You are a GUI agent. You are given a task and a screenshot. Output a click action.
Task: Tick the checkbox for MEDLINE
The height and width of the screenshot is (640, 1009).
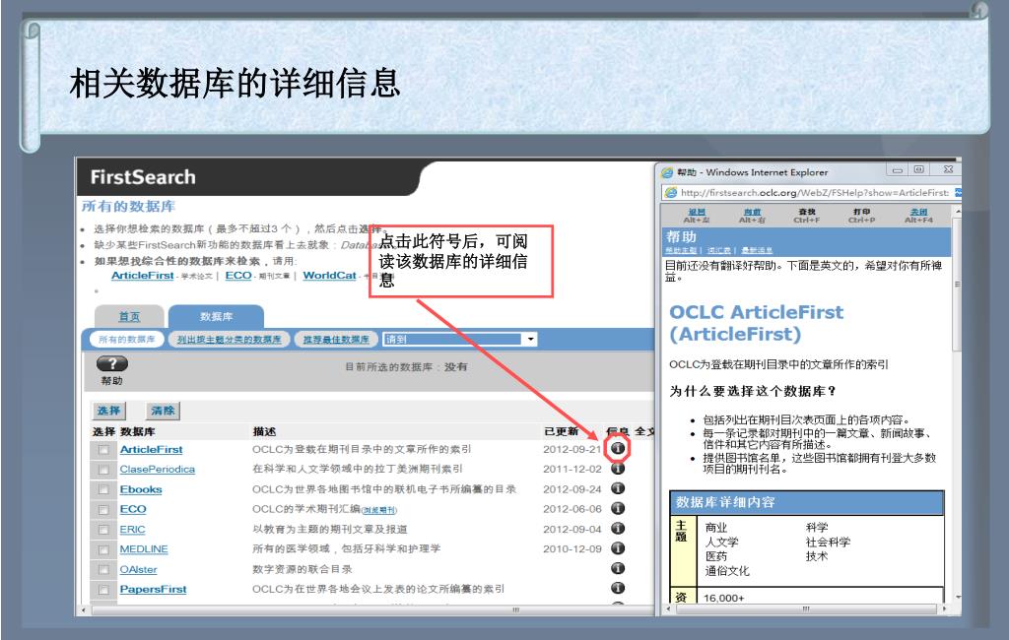tap(102, 550)
